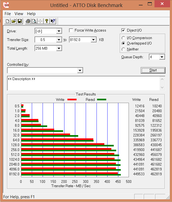Open the Queue Depth dropdown
The height and width of the screenshot is (202, 172).
[162, 57]
